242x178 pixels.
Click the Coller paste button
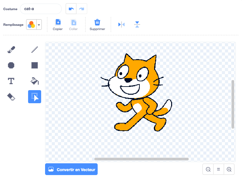(x=73, y=25)
